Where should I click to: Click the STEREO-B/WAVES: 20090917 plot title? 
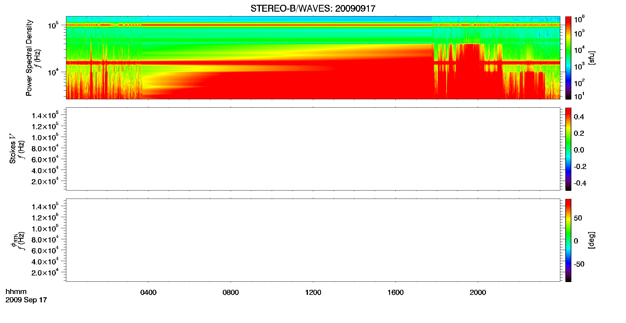(313, 8)
